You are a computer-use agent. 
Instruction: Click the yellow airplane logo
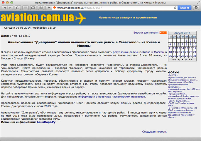(x=81, y=18)
